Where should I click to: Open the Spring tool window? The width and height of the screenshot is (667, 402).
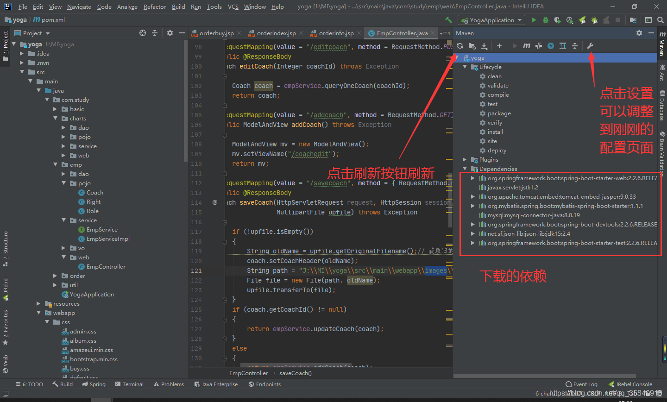click(94, 384)
